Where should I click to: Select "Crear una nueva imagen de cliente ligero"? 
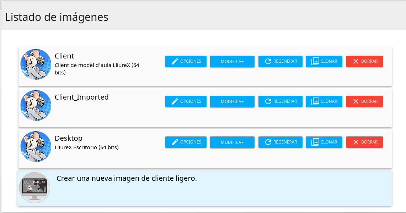point(127,178)
